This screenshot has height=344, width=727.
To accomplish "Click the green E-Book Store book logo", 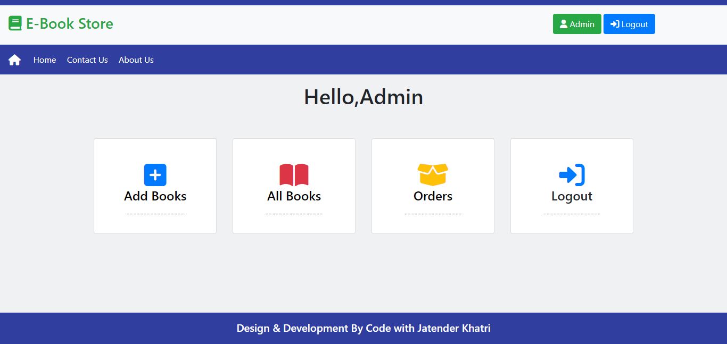I will (x=14, y=23).
